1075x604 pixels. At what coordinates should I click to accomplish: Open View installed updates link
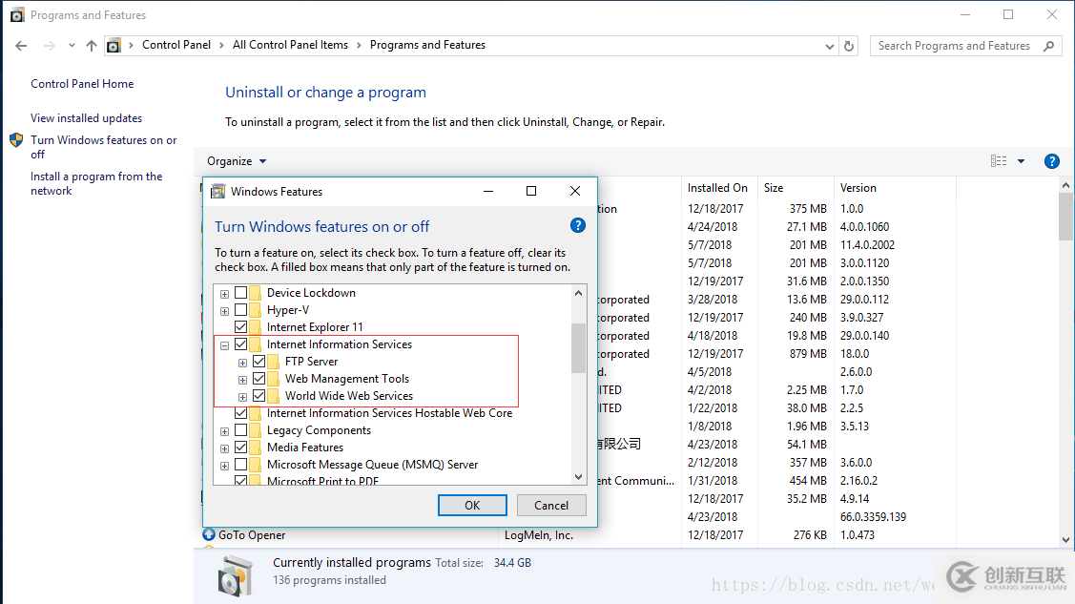[87, 118]
